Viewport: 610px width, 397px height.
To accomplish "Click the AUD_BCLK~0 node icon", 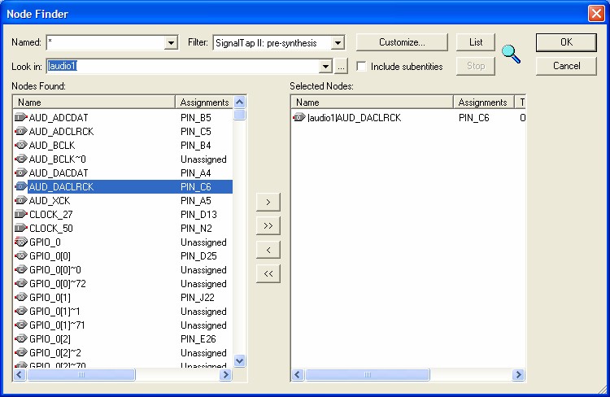I will [x=21, y=159].
